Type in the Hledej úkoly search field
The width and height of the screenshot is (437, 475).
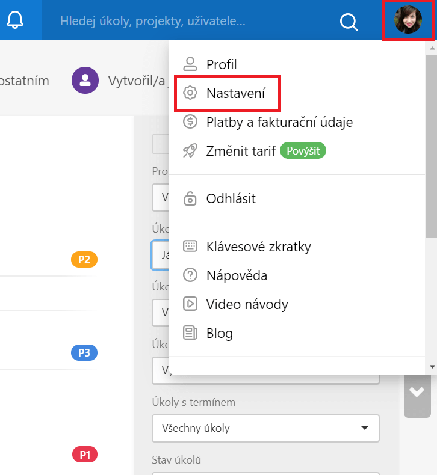click(x=181, y=21)
